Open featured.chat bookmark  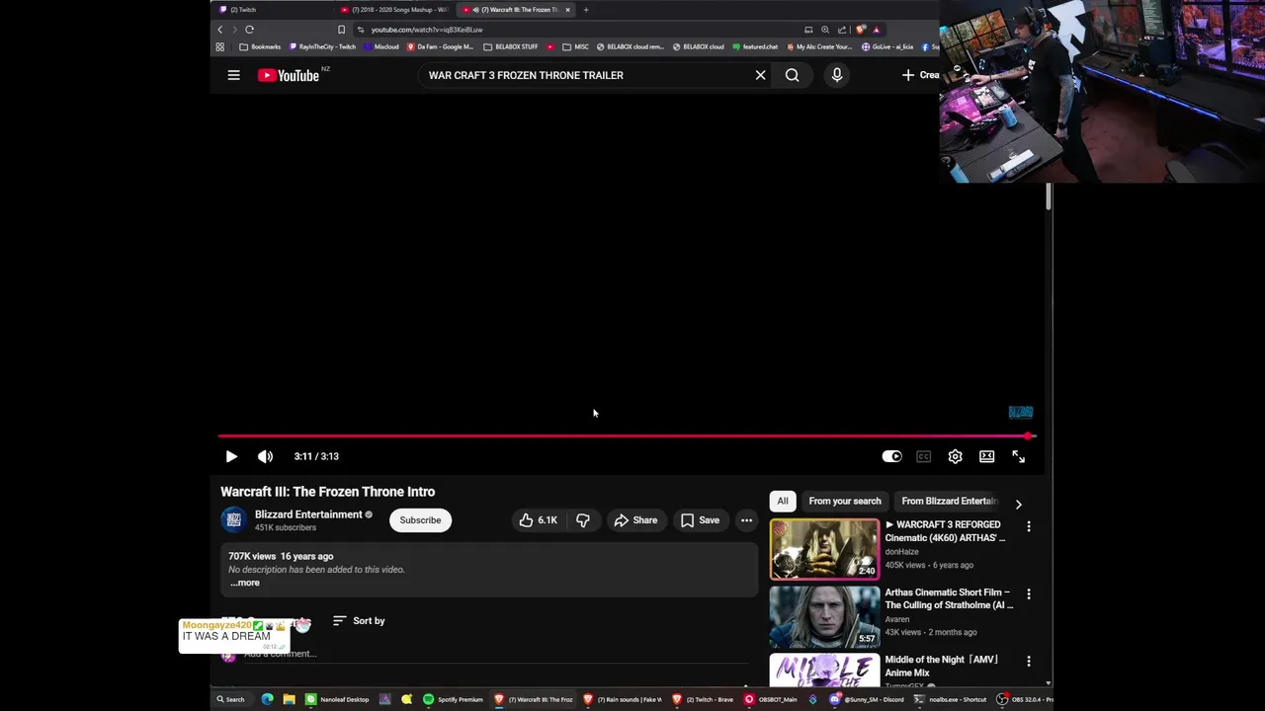(x=756, y=46)
